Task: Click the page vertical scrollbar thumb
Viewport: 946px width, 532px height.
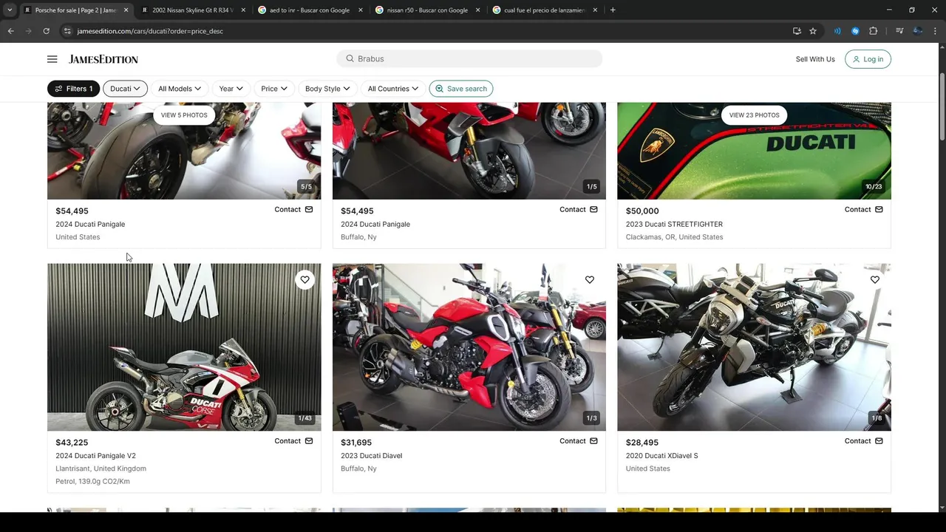Action: (x=942, y=106)
